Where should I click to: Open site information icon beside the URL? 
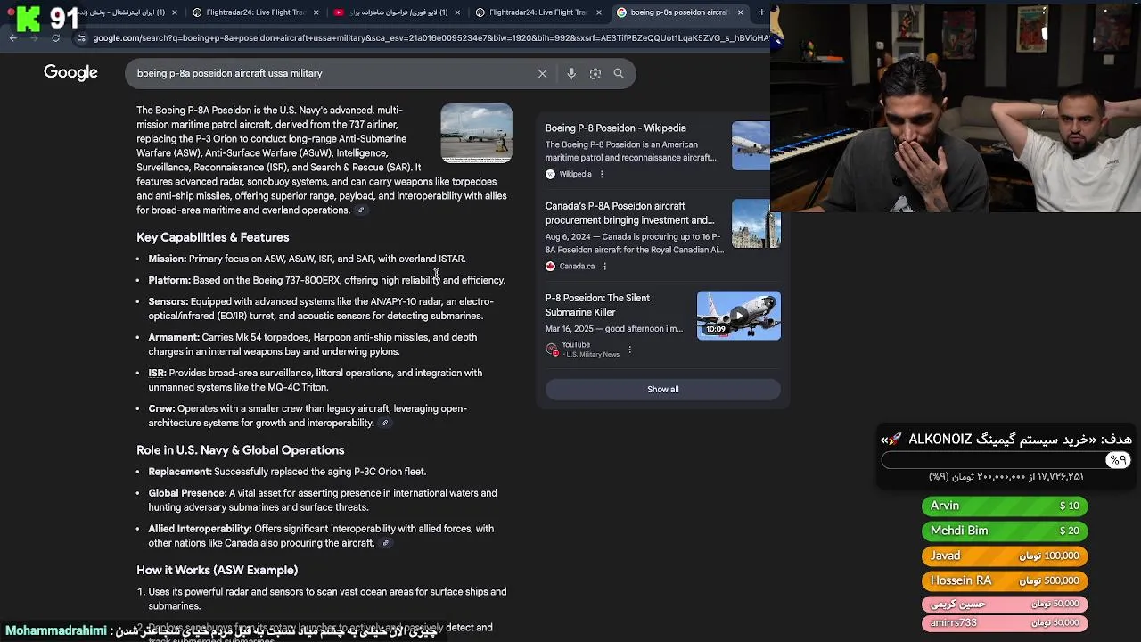pos(81,38)
